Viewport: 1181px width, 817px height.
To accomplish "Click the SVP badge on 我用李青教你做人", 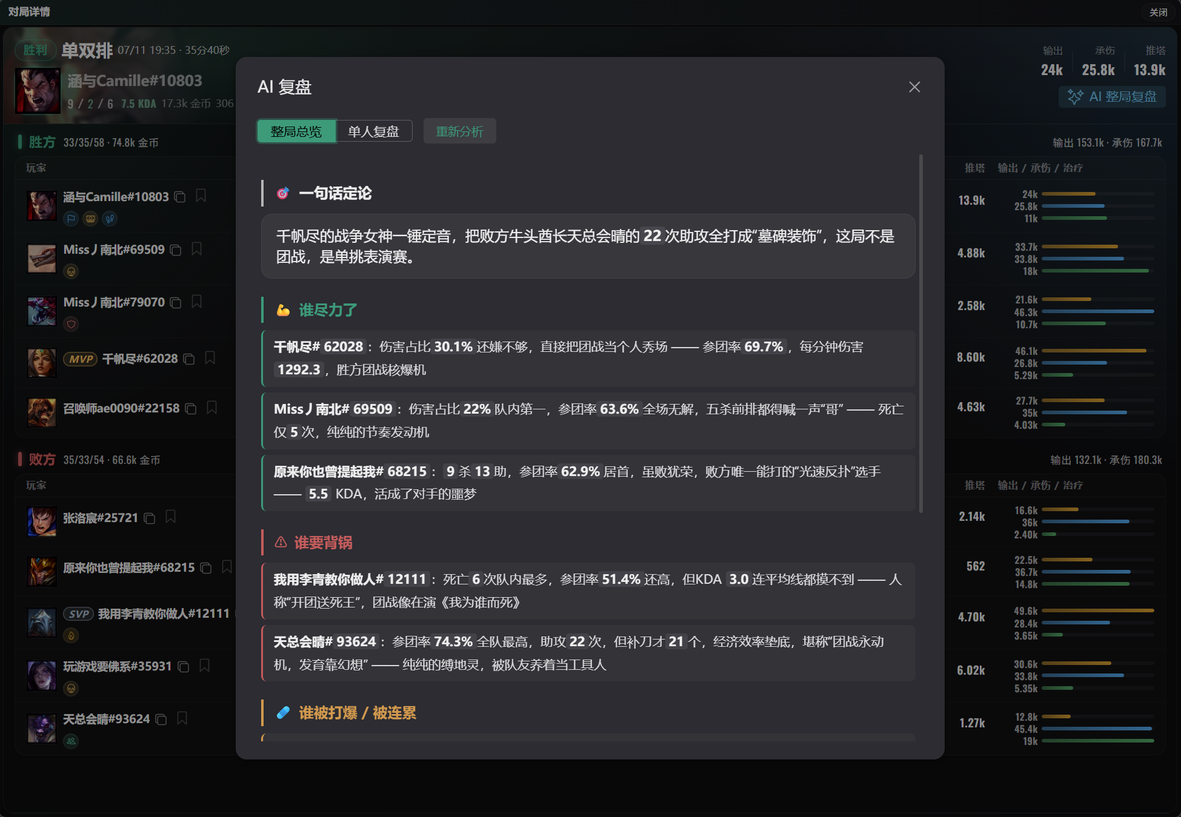I will (79, 614).
